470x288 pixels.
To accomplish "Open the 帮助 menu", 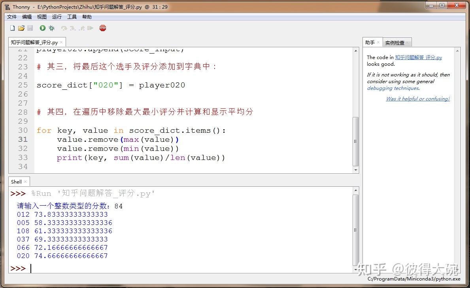I will pyautogui.click(x=87, y=17).
